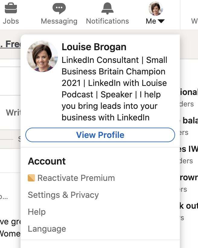Open the Help menu item
Viewport: 198px width, 248px height.
point(37,212)
